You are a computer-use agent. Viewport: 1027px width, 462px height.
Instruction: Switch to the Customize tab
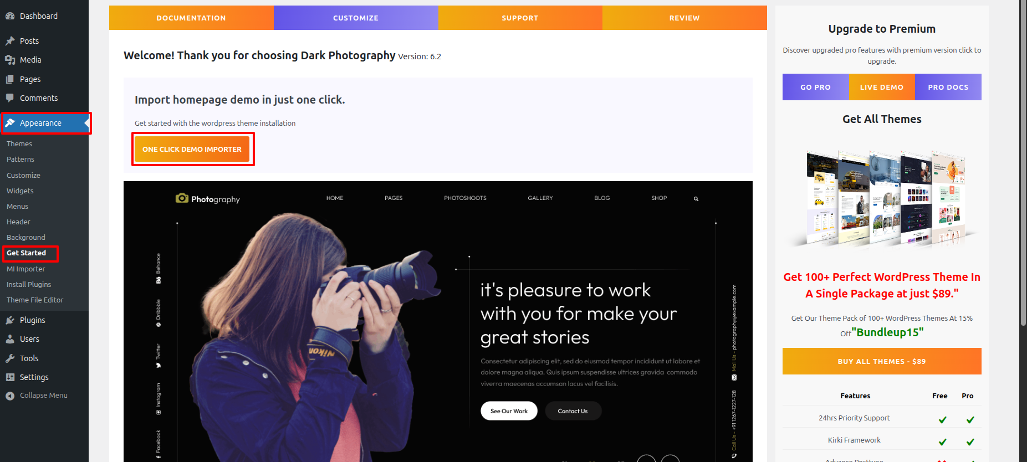pos(356,18)
